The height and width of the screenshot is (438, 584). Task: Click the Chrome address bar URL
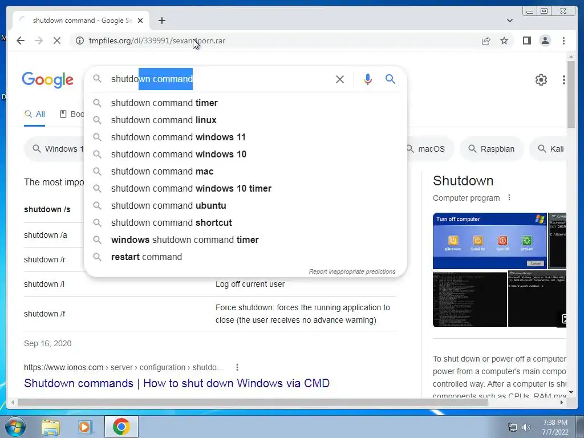[x=157, y=40]
